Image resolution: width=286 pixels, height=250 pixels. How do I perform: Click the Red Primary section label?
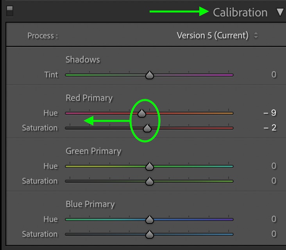click(89, 98)
